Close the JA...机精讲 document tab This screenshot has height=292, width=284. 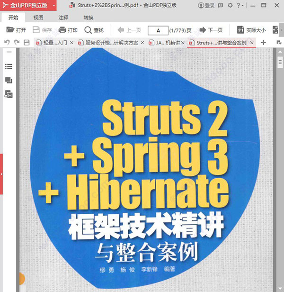[x=183, y=43]
